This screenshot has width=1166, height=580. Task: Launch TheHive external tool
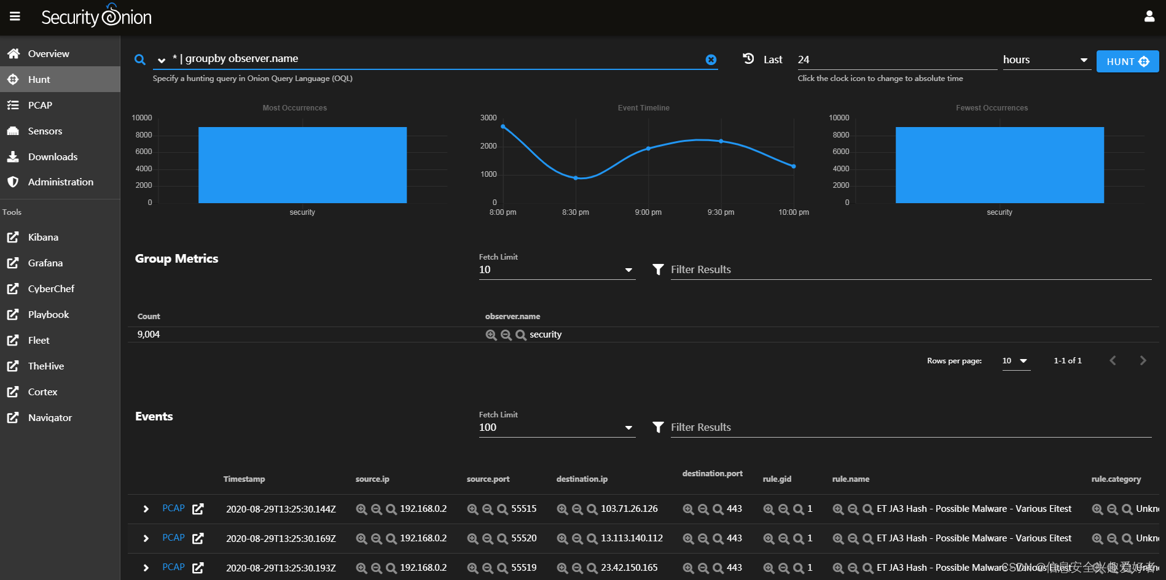click(x=60, y=366)
